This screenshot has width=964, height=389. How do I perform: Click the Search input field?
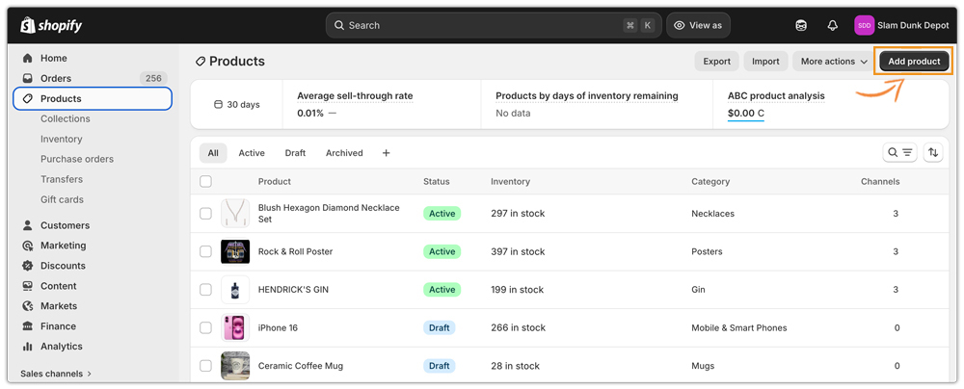coord(494,25)
